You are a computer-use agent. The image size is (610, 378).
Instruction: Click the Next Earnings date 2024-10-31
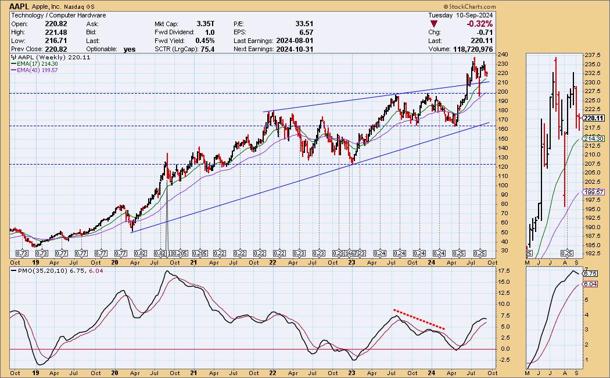click(295, 49)
